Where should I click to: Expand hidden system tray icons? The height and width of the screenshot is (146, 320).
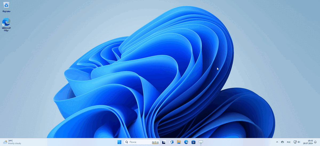(277, 142)
